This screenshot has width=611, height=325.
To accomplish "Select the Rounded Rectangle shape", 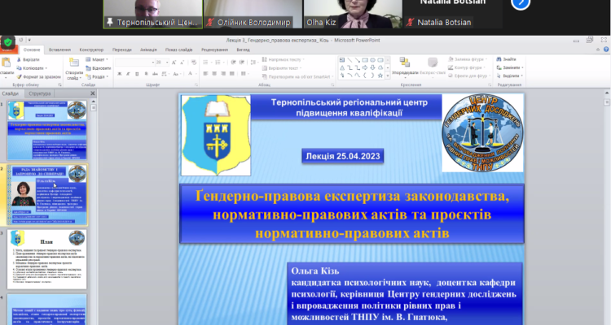I will click(380, 60).
